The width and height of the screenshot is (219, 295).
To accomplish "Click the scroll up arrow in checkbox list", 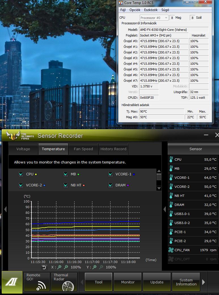I will coord(159,171).
